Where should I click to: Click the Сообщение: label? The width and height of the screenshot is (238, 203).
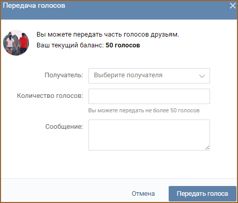pyautogui.click(x=64, y=127)
